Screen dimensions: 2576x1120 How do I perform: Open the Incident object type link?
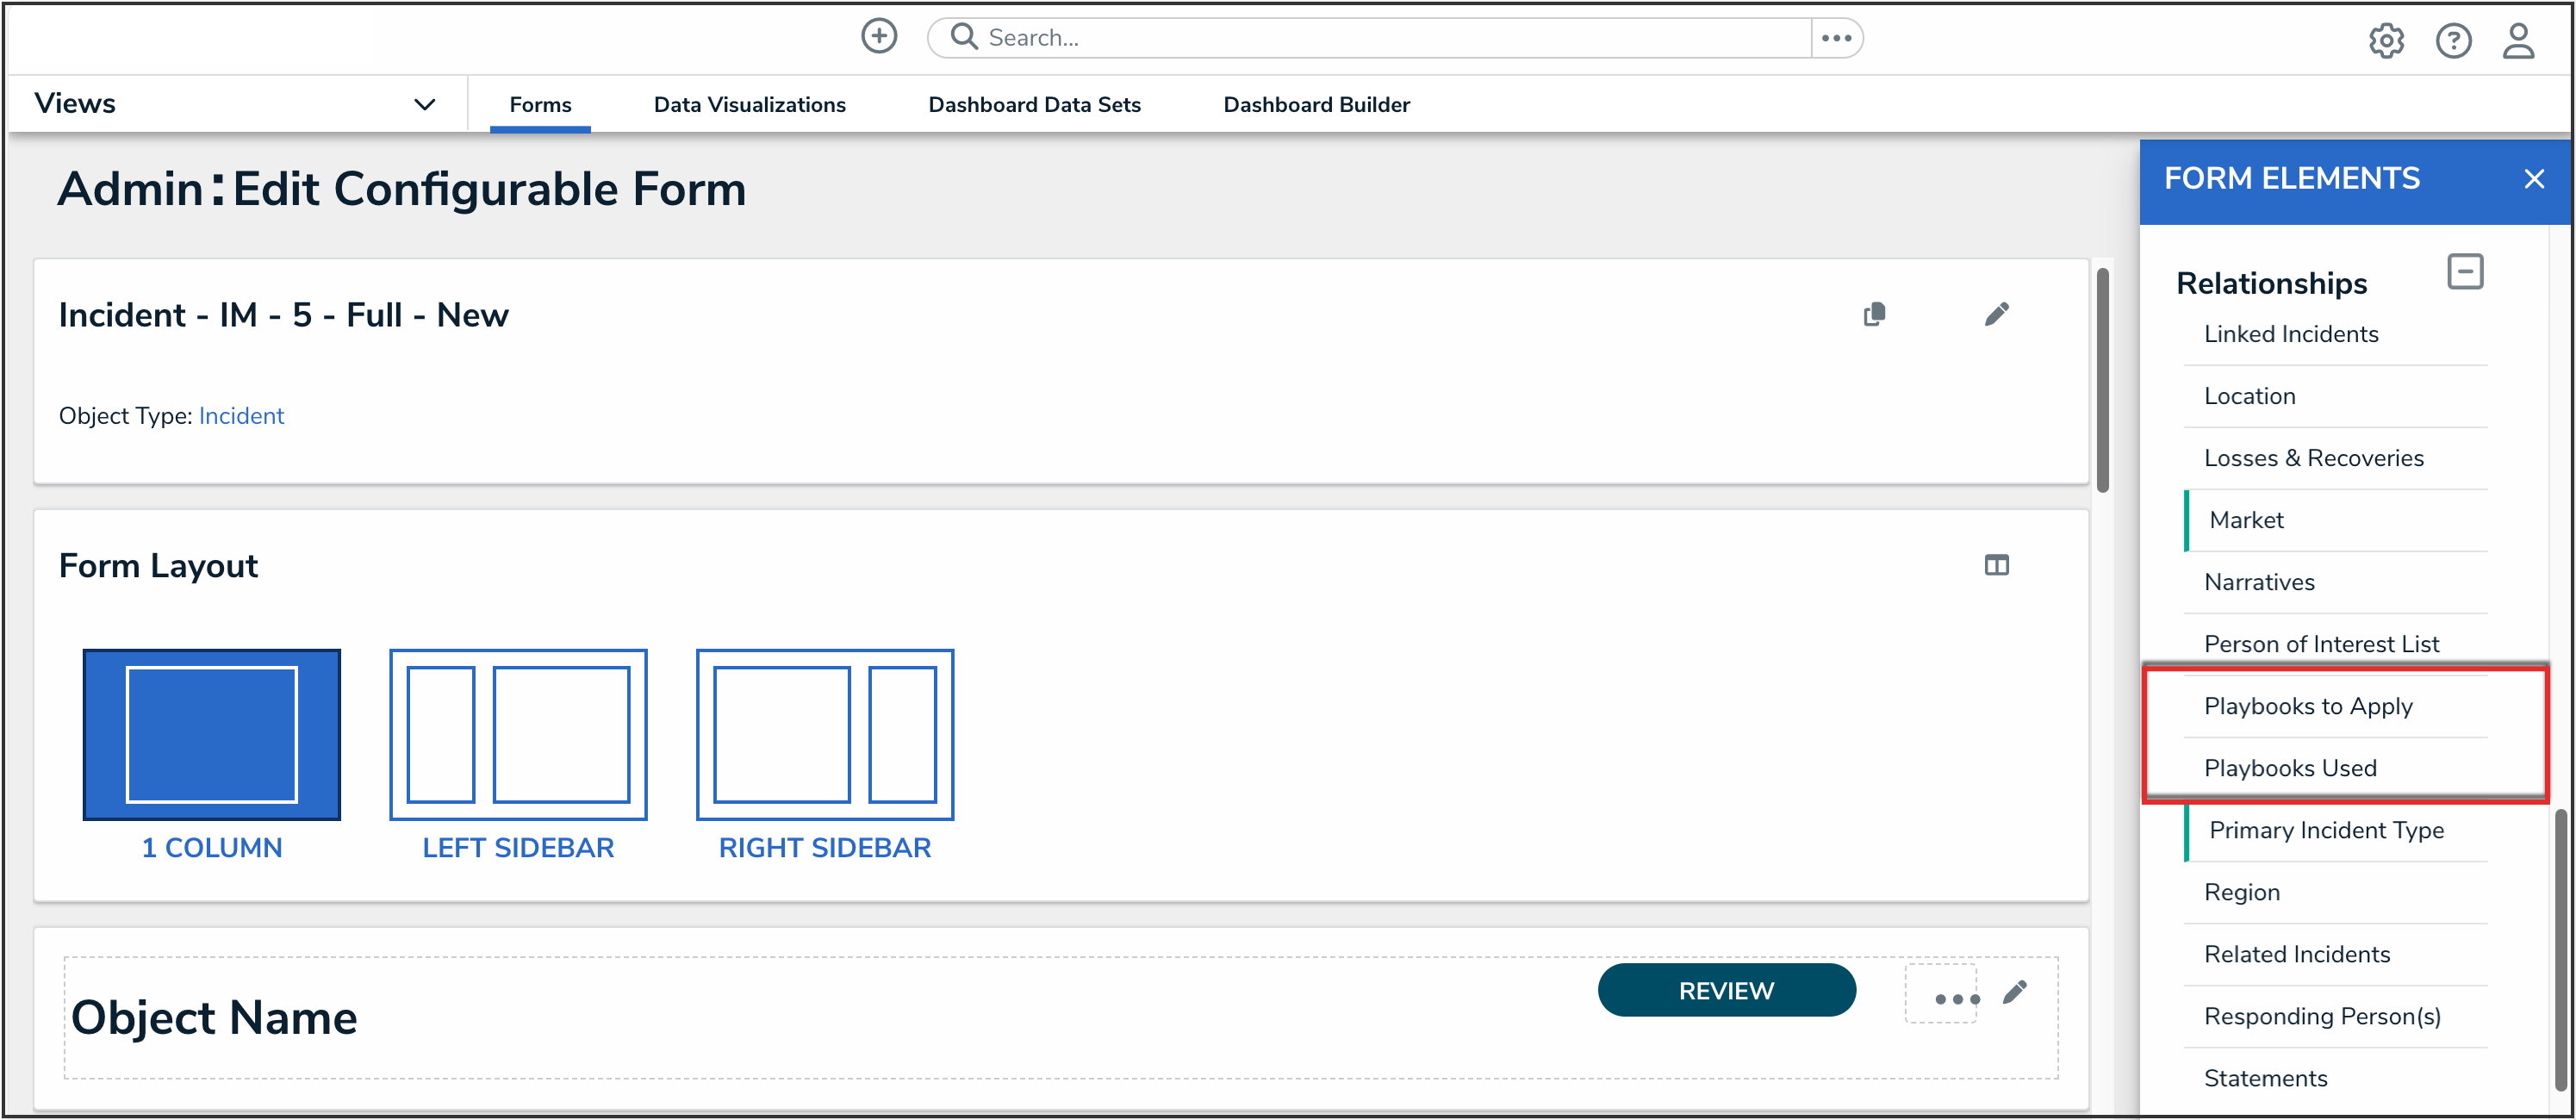click(x=241, y=416)
